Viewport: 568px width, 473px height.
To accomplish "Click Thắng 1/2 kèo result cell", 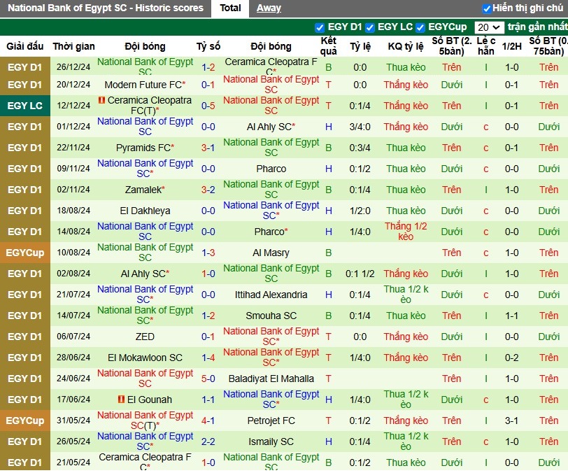I will 405,232.
